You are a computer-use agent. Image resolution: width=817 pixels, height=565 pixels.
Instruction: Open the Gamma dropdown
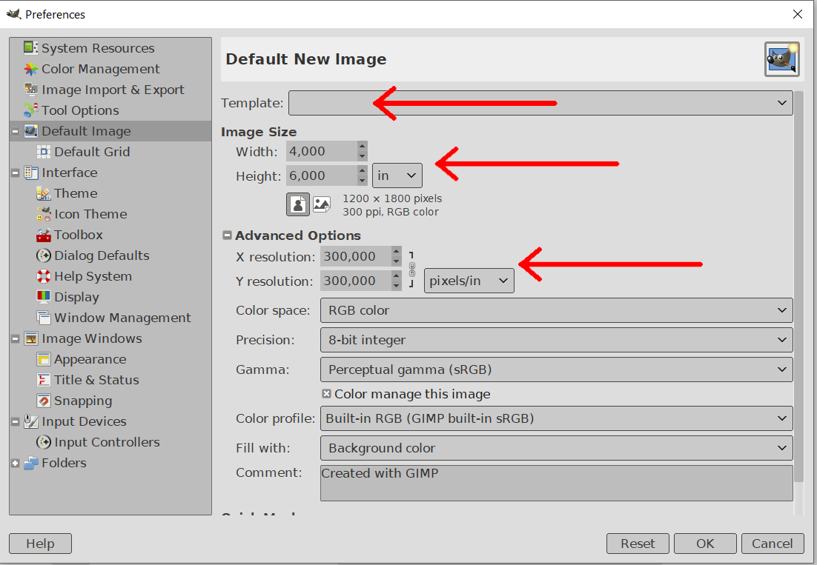[x=557, y=370]
